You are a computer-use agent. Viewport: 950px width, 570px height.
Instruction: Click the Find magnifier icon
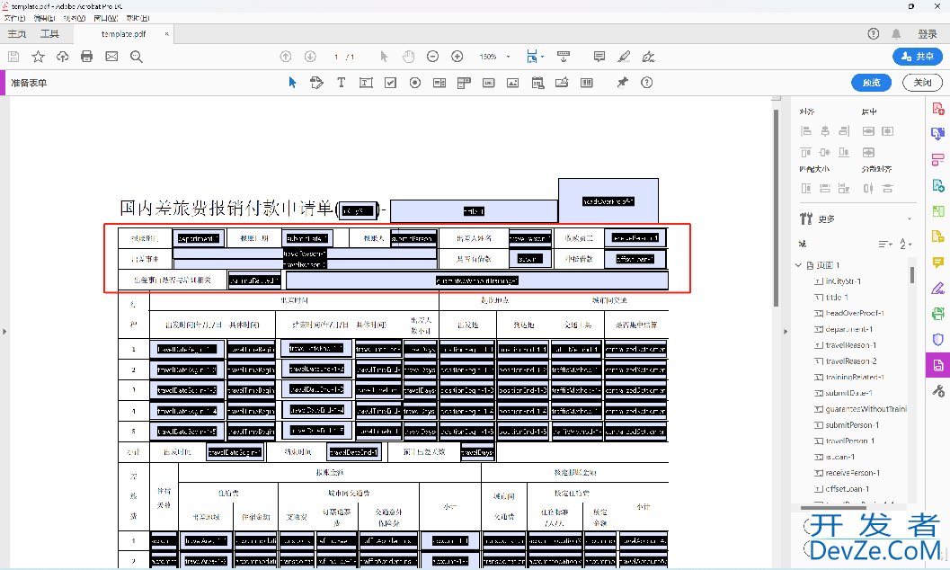(x=137, y=57)
